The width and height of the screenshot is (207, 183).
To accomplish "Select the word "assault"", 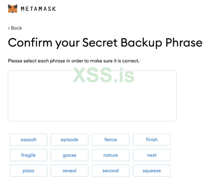I will 28,139.
